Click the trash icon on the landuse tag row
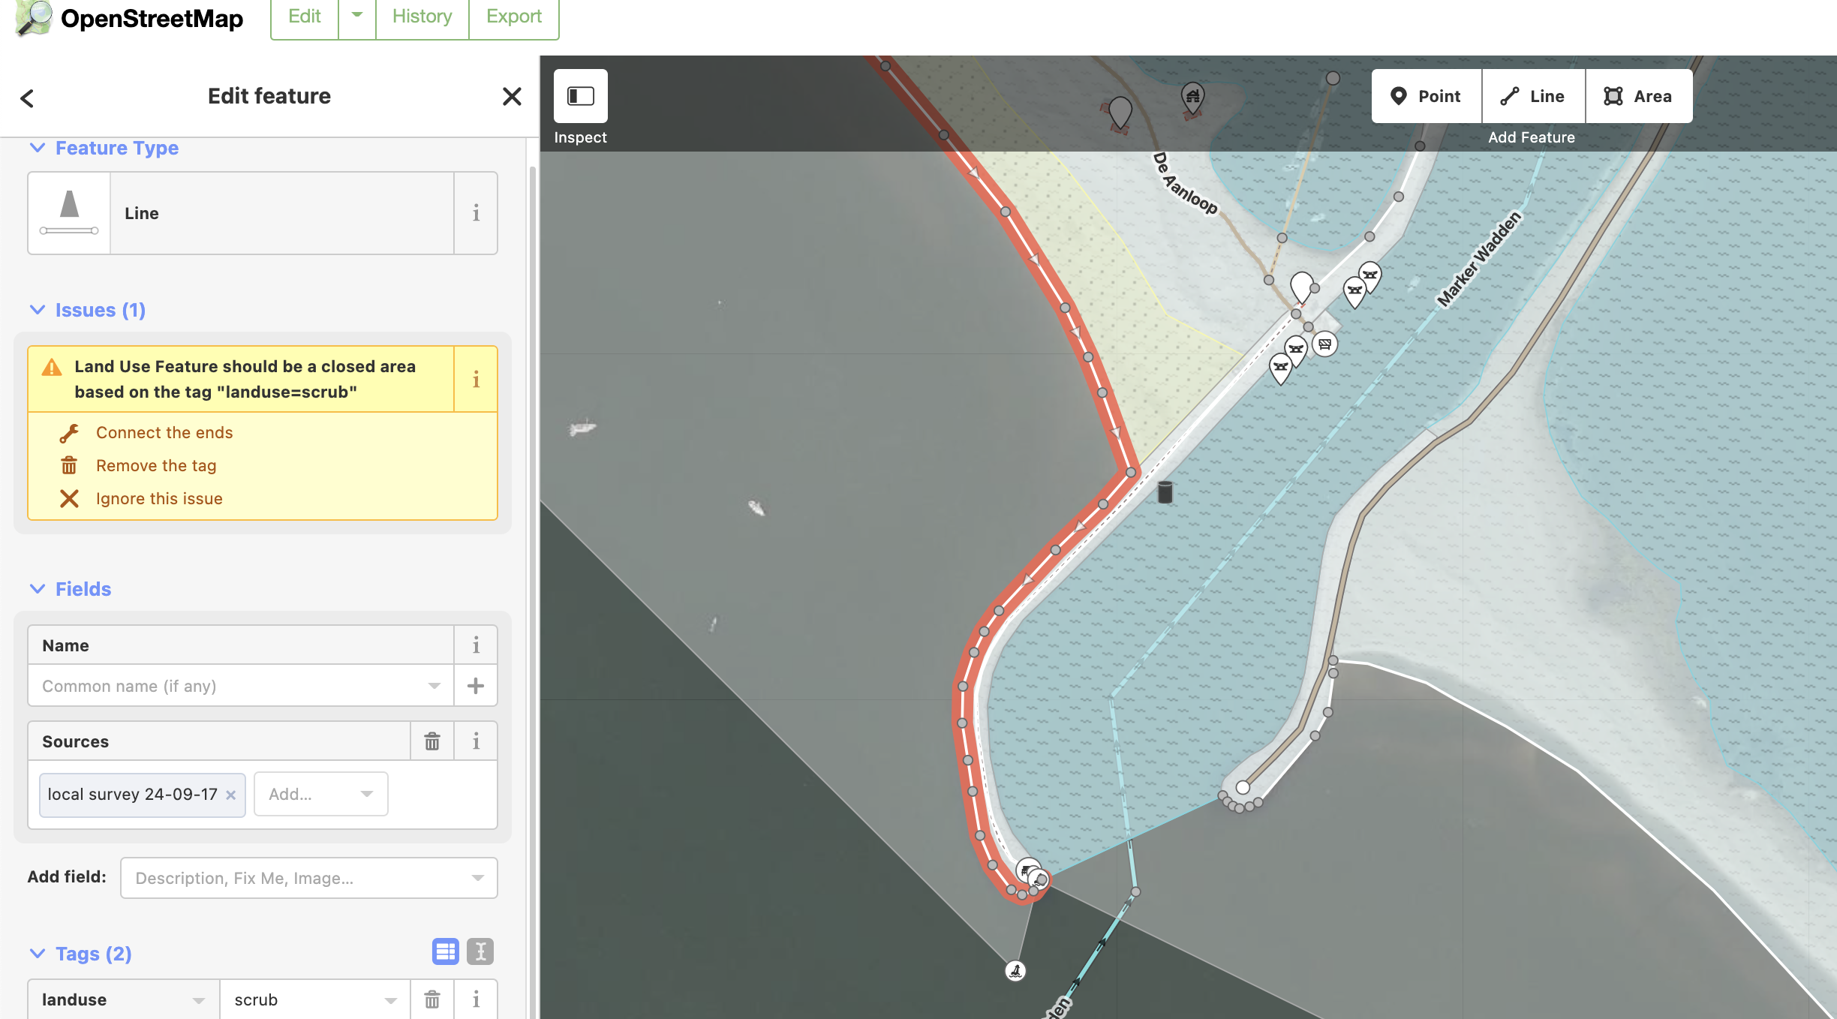Viewport: 1837px width, 1019px height. [432, 999]
